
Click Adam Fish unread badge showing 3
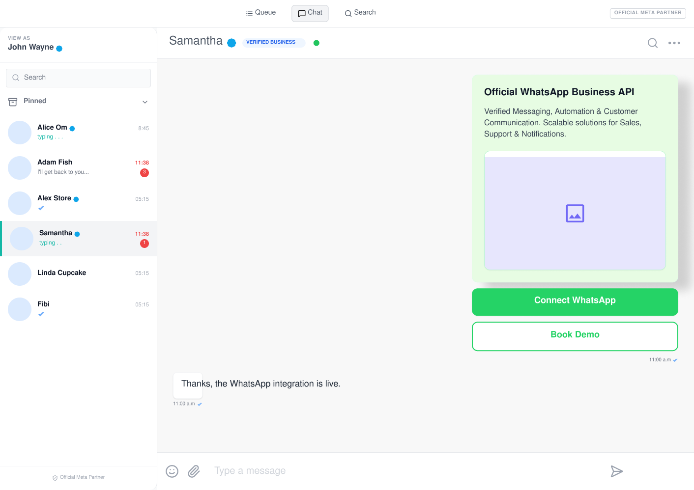pos(145,172)
